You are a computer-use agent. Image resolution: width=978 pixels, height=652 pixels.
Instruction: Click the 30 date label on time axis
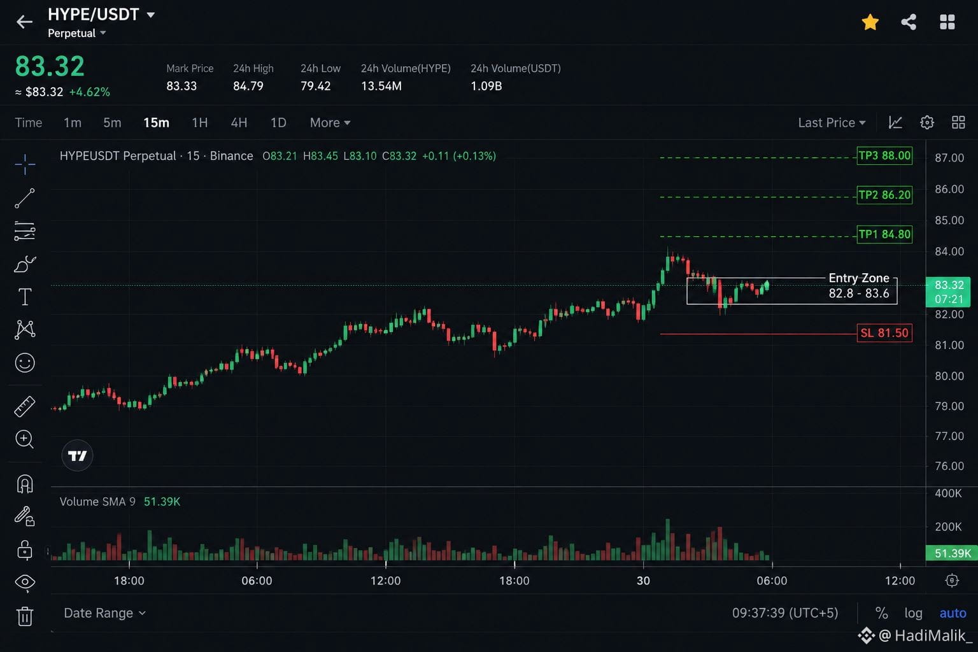click(643, 581)
